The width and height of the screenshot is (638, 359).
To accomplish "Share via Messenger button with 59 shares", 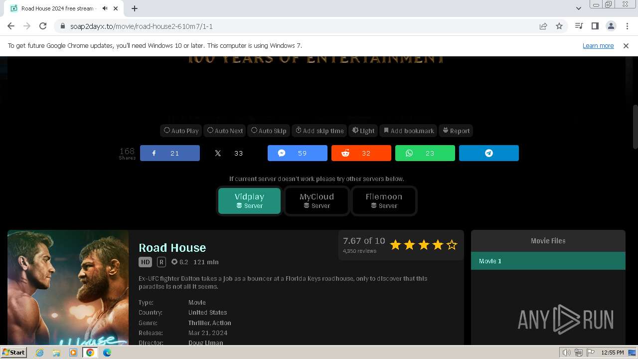I will [x=297, y=153].
